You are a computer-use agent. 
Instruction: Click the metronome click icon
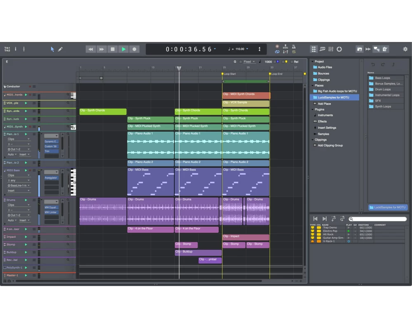click(x=294, y=46)
